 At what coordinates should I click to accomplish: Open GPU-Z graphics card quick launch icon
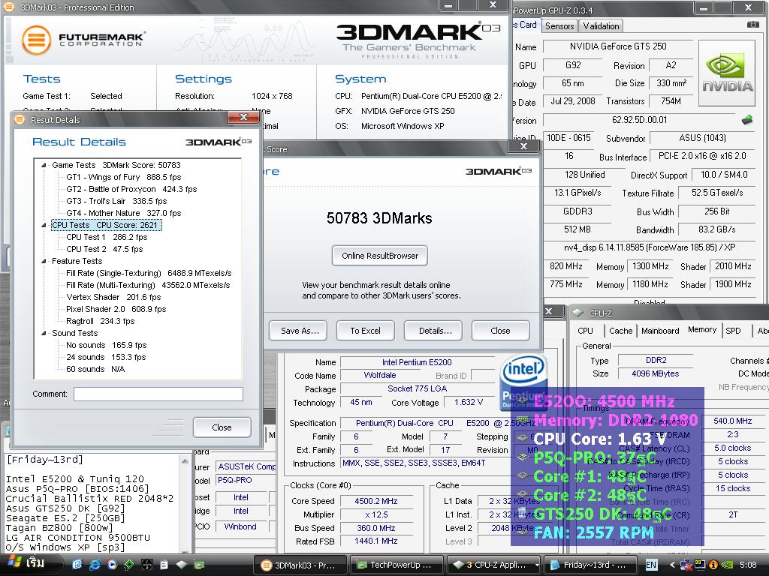198,565
